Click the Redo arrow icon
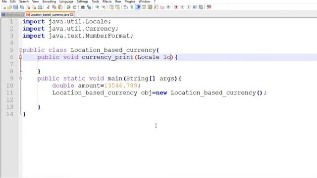 (x=75, y=7)
